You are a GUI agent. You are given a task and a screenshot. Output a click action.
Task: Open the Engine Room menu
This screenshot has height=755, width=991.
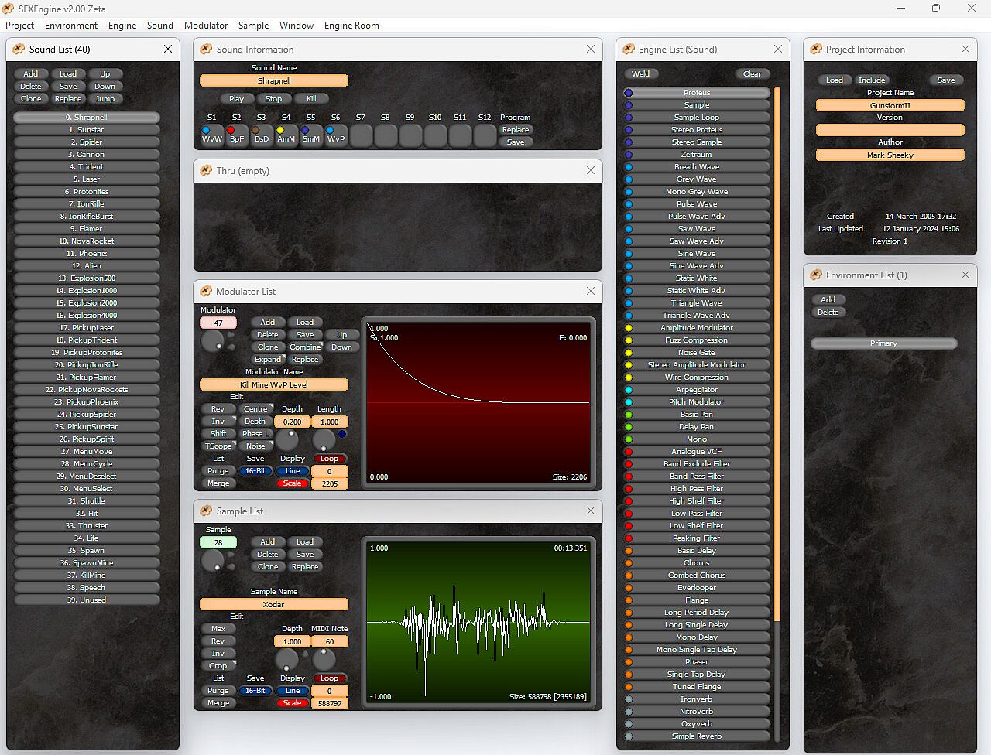(x=351, y=26)
